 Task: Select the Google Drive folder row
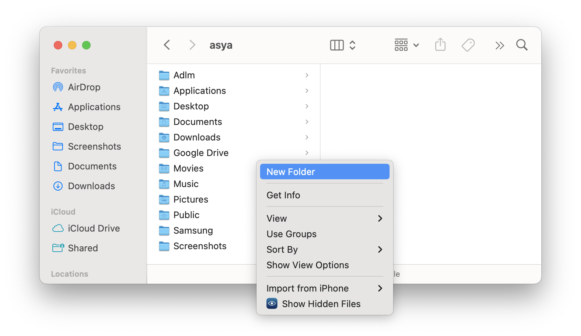pos(234,153)
